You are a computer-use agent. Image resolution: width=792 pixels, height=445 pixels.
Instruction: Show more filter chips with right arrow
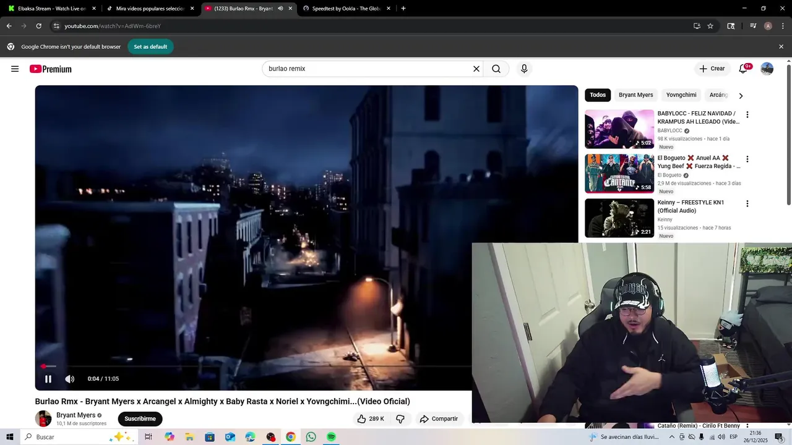tap(741, 95)
